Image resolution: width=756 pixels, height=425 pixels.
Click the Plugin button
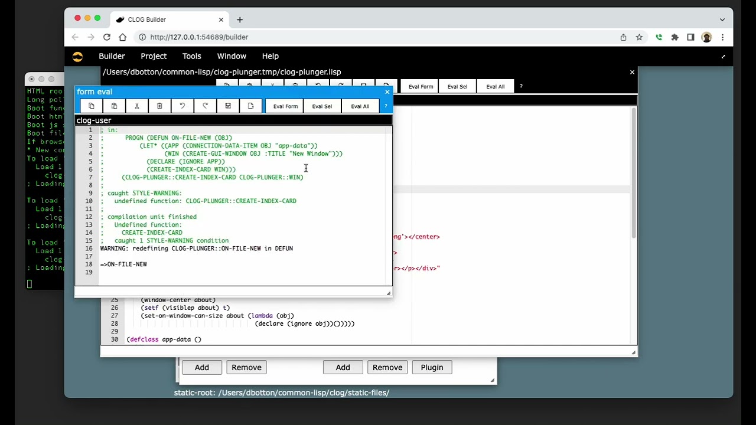432,367
